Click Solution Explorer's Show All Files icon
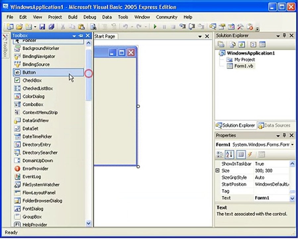The width and height of the screenshot is (298, 239). (232, 44)
